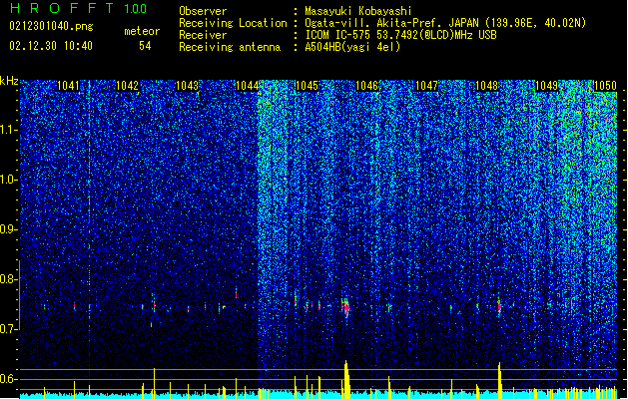Click the 0.6 kHz axis label
The height and width of the screenshot is (399, 628).
pyautogui.click(x=9, y=379)
